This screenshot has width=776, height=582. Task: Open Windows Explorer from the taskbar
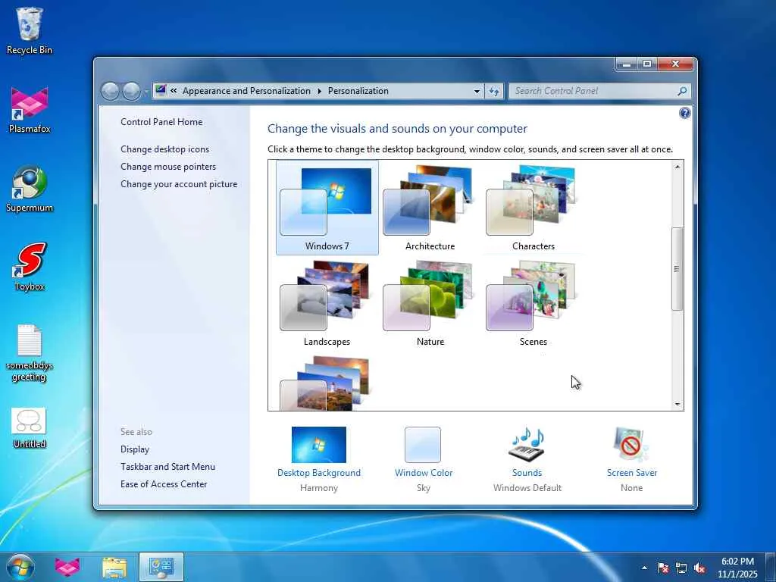(114, 567)
